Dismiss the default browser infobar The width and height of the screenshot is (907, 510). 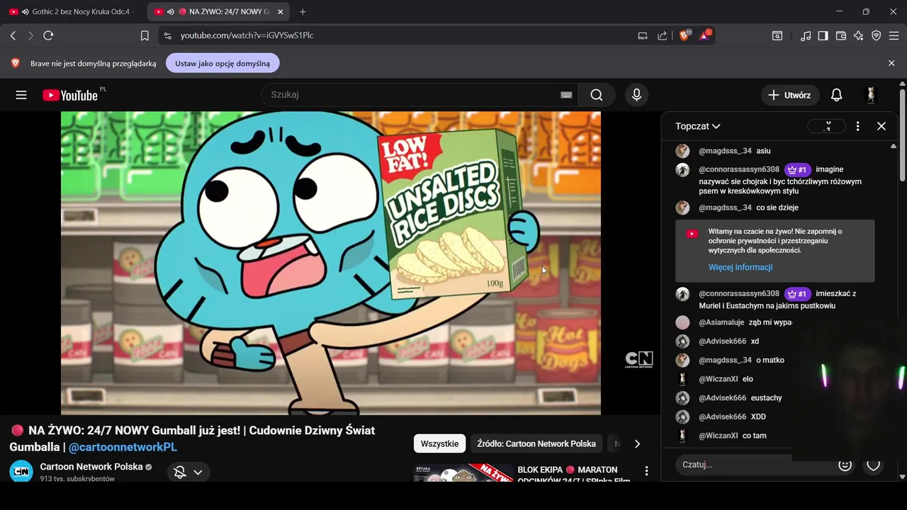[x=891, y=63]
